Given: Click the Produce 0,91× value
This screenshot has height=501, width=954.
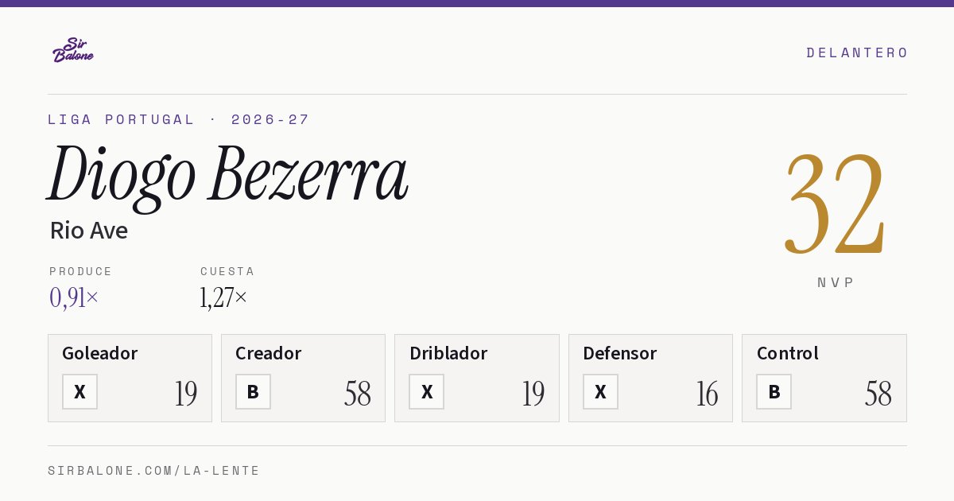Looking at the screenshot, I should point(74,297).
